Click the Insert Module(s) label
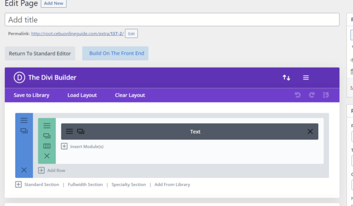 [87, 147]
